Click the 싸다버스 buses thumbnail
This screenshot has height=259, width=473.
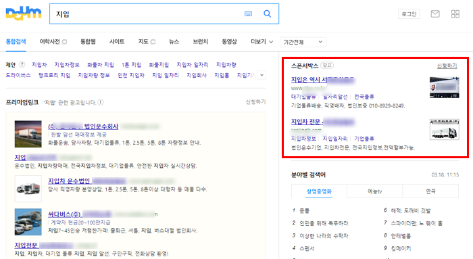[28, 222]
